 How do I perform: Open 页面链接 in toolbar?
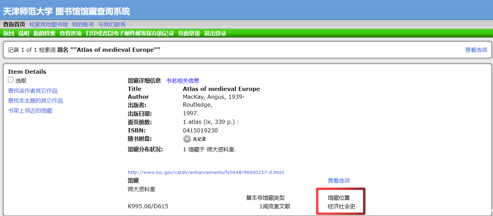click(189, 34)
